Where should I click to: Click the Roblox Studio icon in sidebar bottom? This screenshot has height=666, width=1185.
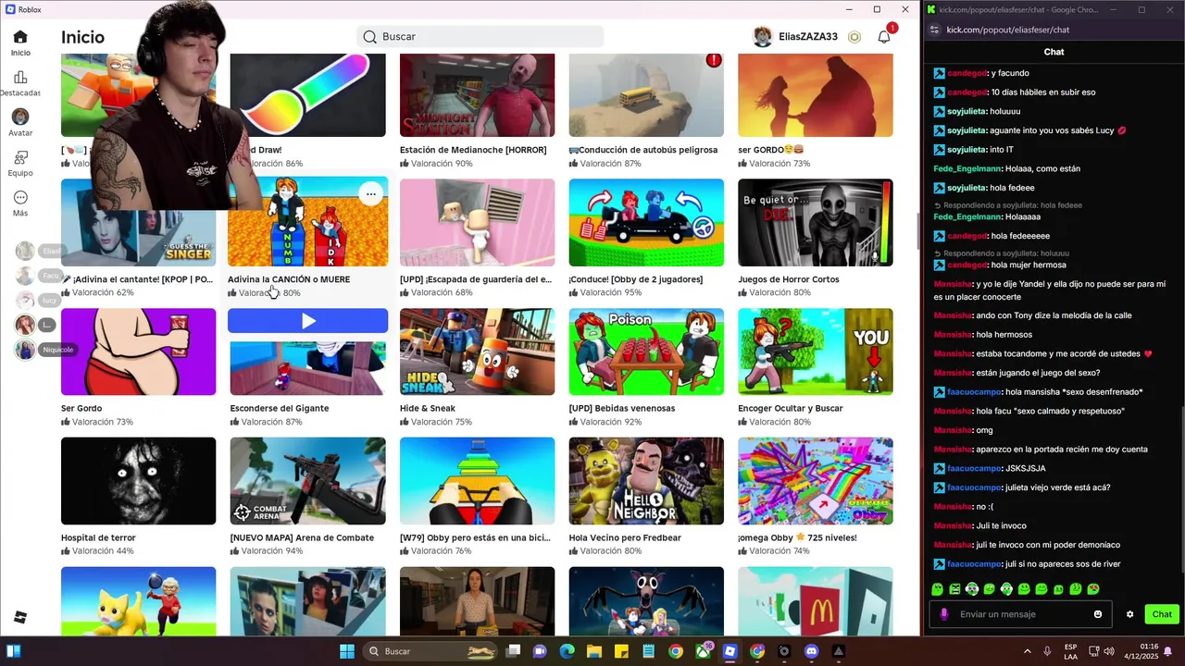[20, 617]
